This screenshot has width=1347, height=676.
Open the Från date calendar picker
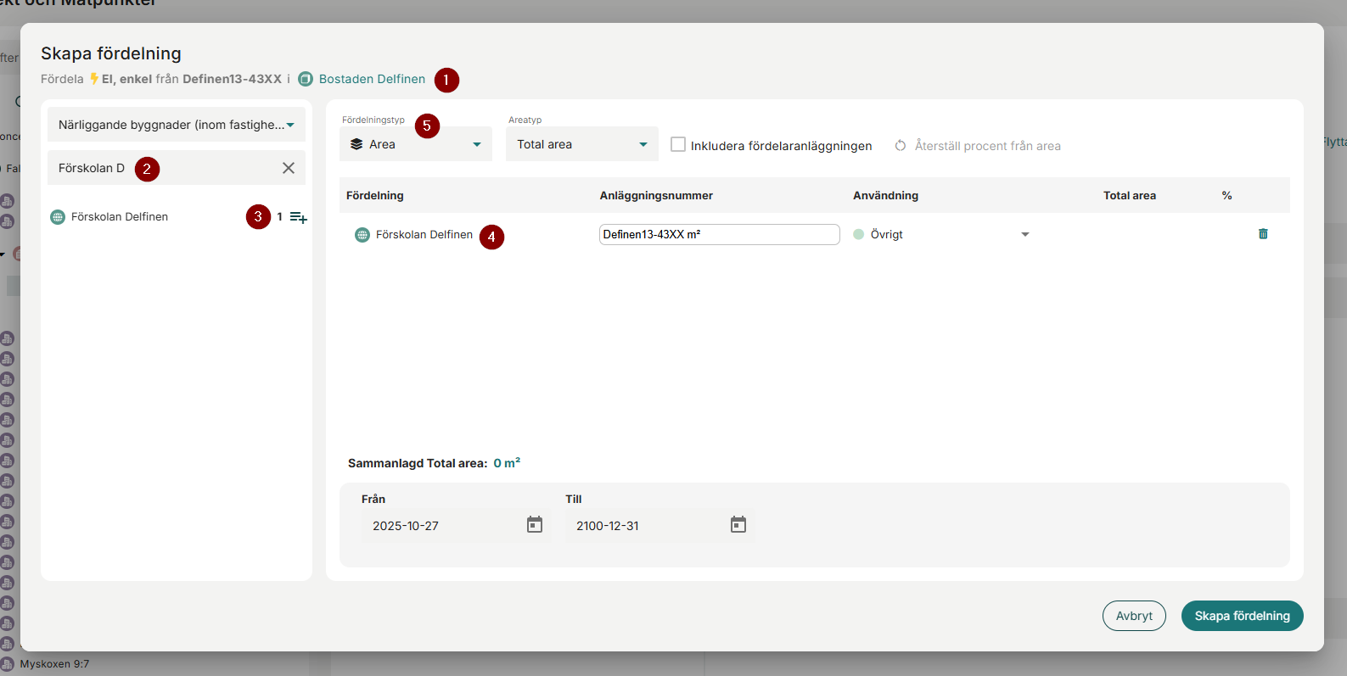point(535,525)
